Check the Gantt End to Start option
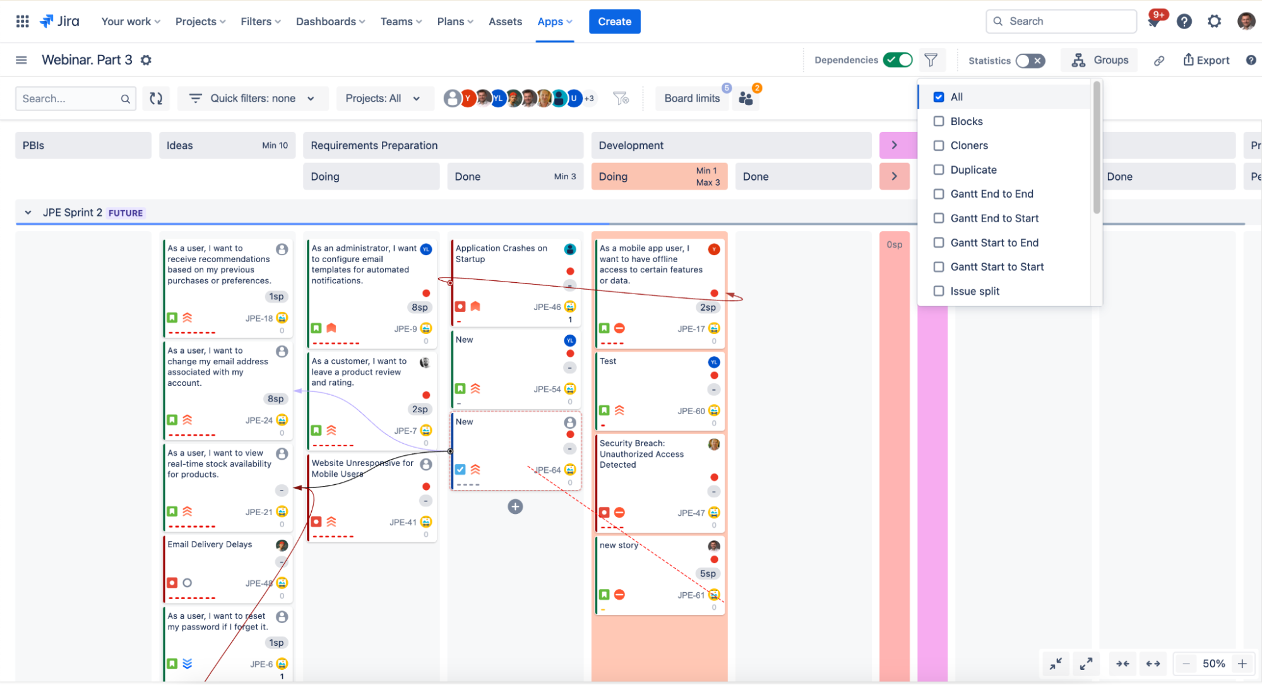This screenshot has height=685, width=1262. point(939,218)
